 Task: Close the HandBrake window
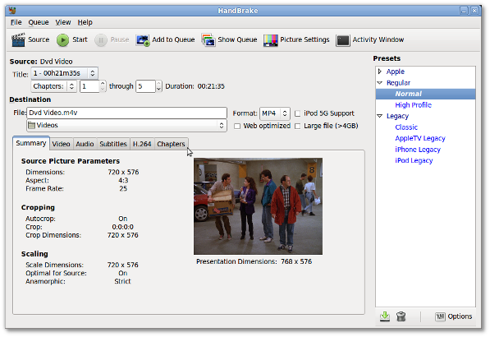point(474,11)
